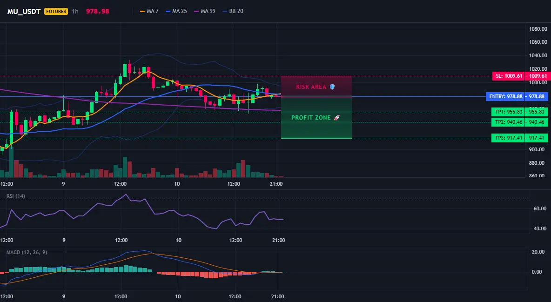Open the MACD (12, 26, 9) label
This screenshot has width=551, height=302.
[27, 252]
